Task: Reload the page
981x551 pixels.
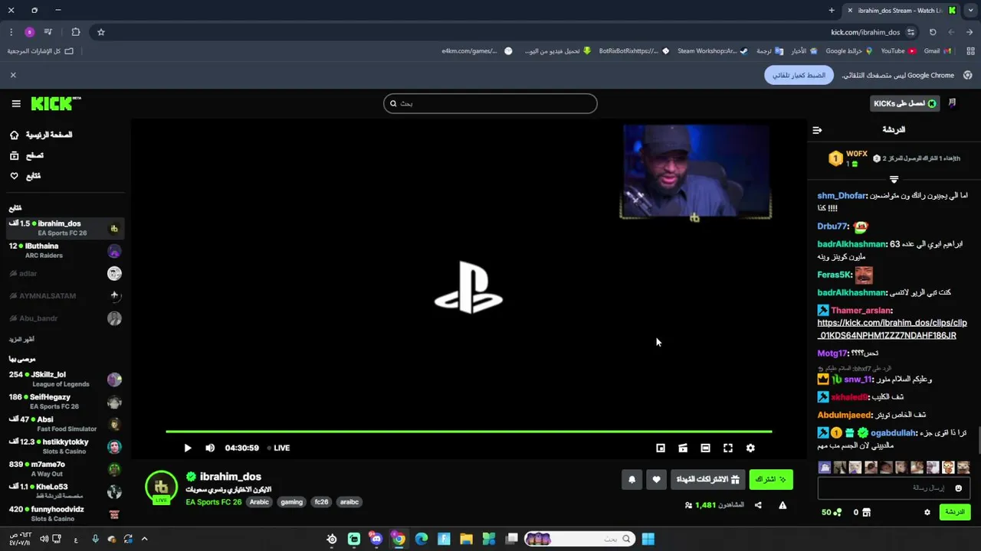Action: tap(933, 32)
